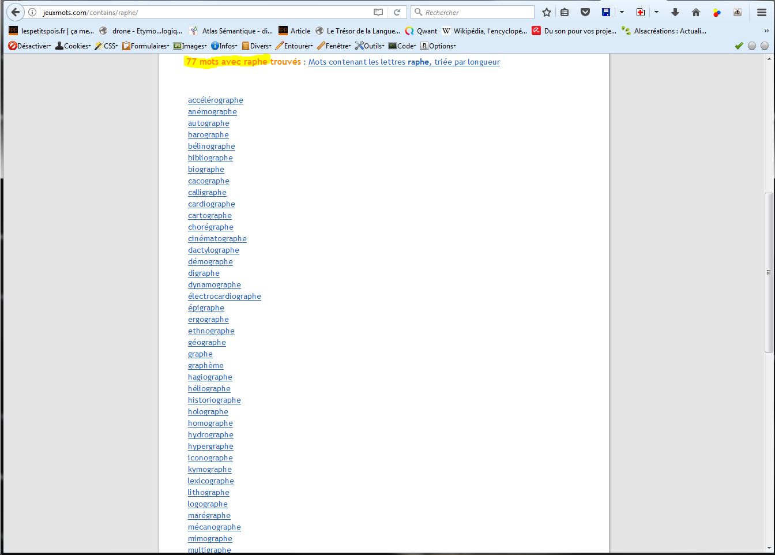775x555 pixels.
Task: Toggle reader view icon in address bar
Action: pyautogui.click(x=378, y=12)
